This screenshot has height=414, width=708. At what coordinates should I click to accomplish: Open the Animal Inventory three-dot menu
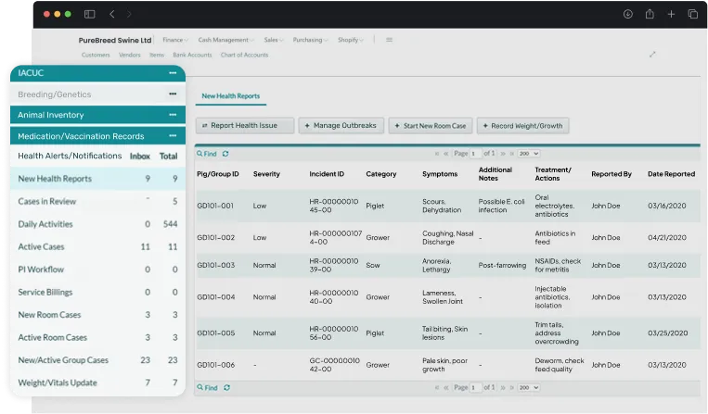tap(173, 115)
